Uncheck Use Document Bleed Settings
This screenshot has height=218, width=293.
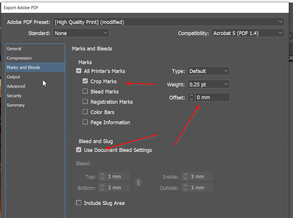[x=79, y=150]
